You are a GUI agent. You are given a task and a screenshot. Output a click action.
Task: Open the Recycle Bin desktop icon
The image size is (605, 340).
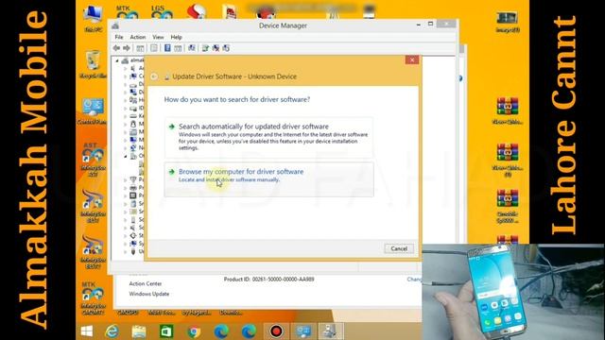(x=93, y=64)
